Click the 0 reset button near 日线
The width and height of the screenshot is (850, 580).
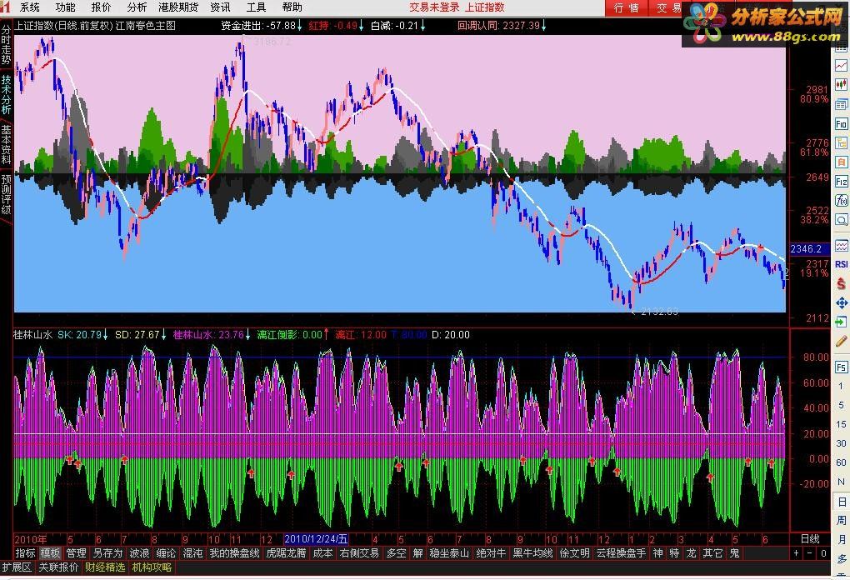tap(822, 553)
